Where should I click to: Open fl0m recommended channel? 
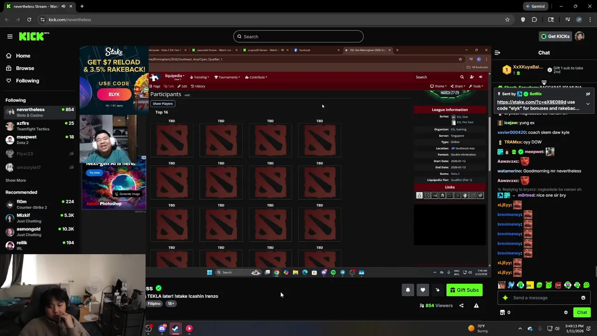click(39, 204)
